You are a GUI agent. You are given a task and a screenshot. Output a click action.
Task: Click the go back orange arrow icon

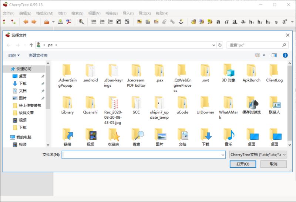tap(26, 22)
